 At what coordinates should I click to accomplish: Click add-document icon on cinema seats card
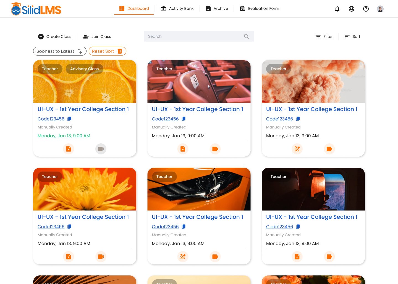pyautogui.click(x=183, y=149)
